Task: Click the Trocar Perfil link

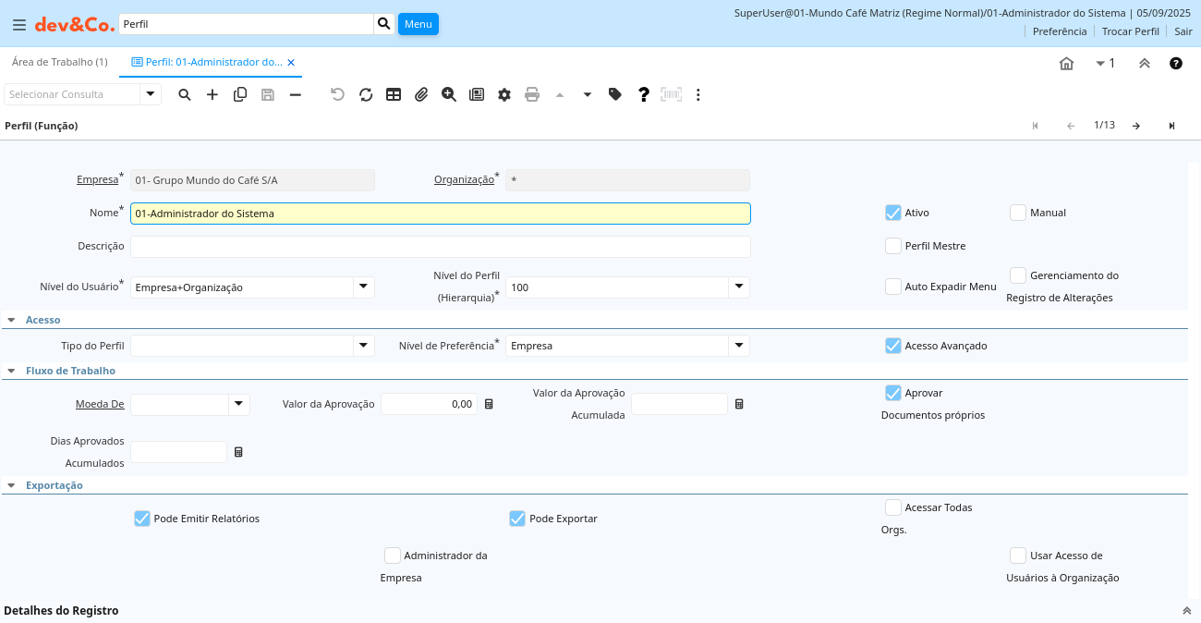Action: pyautogui.click(x=1130, y=31)
